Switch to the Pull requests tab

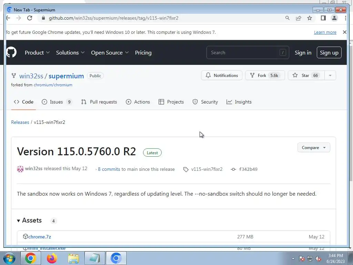(x=99, y=102)
